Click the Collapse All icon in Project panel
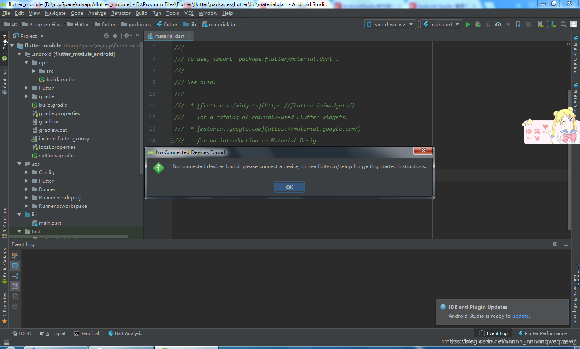The height and width of the screenshot is (349, 580). 115,36
